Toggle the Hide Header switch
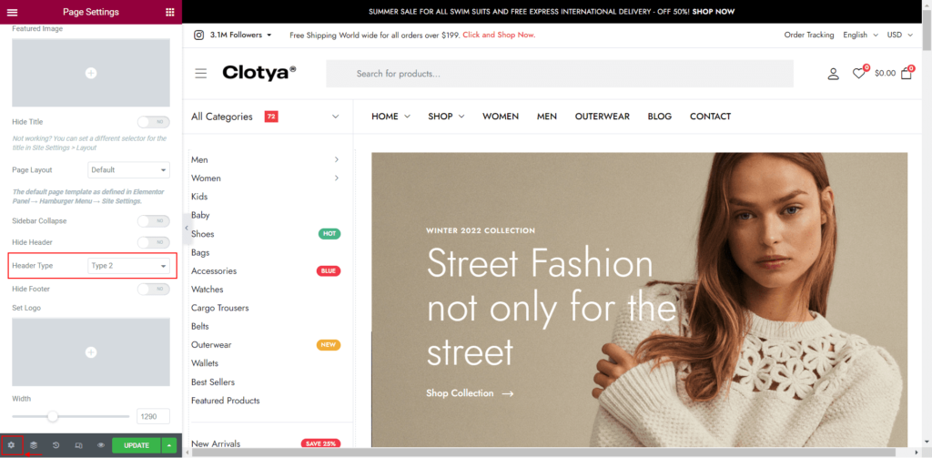Image resolution: width=932 pixels, height=458 pixels. (153, 243)
